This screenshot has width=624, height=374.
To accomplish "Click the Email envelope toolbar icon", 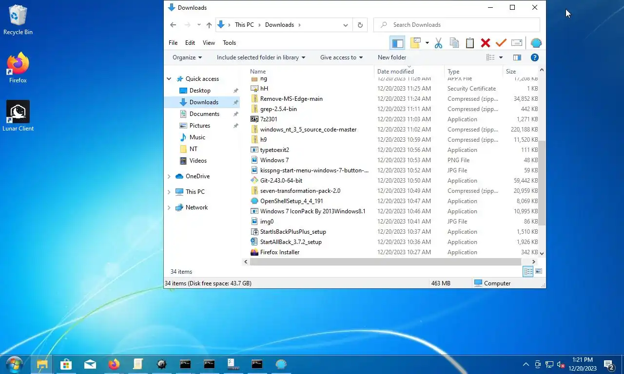I will [517, 43].
